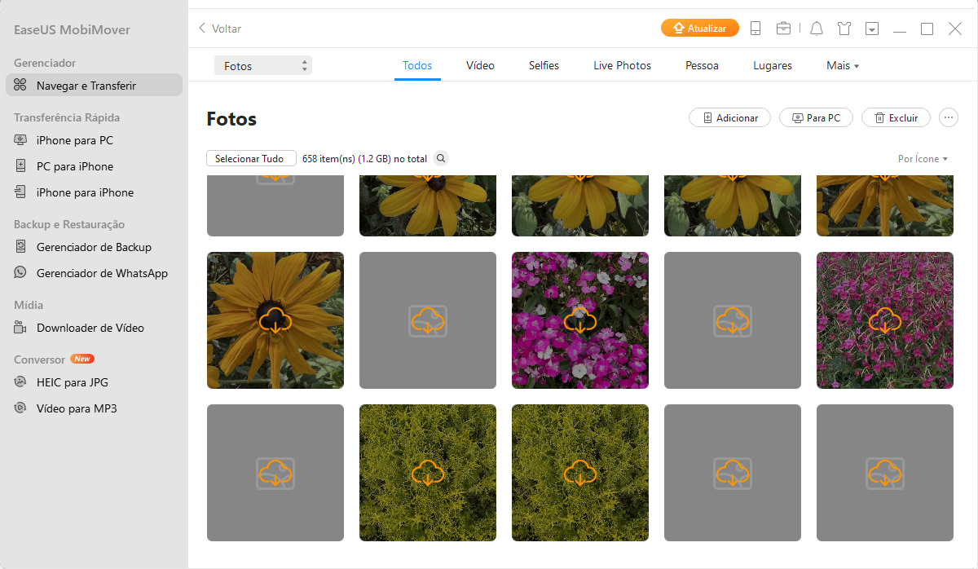Click the Para PC transfer button
This screenshot has width=978, height=569.
[x=816, y=118]
